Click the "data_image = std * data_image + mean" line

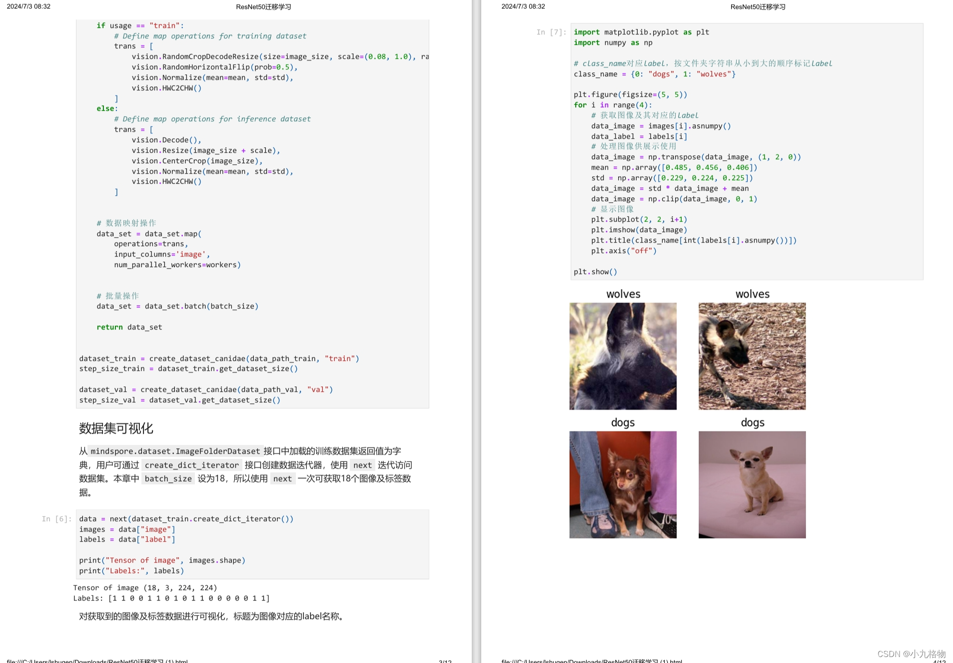[670, 188]
